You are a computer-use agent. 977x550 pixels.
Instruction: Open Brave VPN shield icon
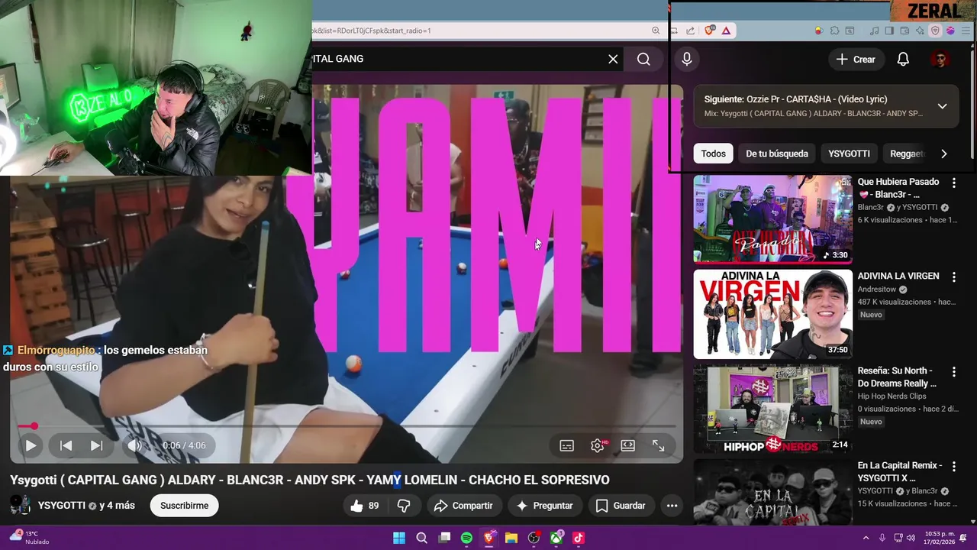[x=935, y=31]
